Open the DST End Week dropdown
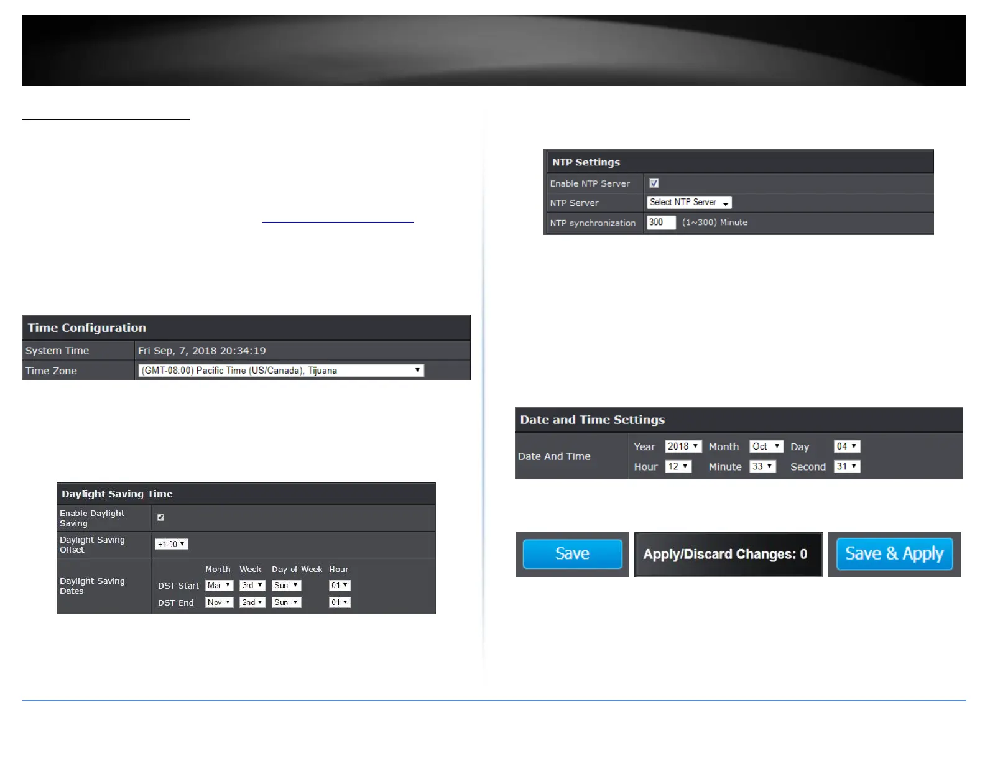 (x=252, y=602)
